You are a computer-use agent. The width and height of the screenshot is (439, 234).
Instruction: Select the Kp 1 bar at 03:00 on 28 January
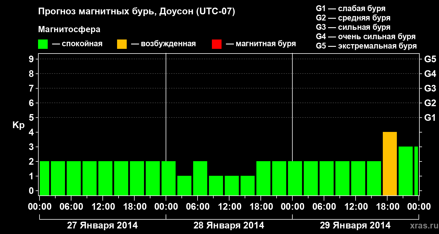pyautogui.click(x=184, y=185)
